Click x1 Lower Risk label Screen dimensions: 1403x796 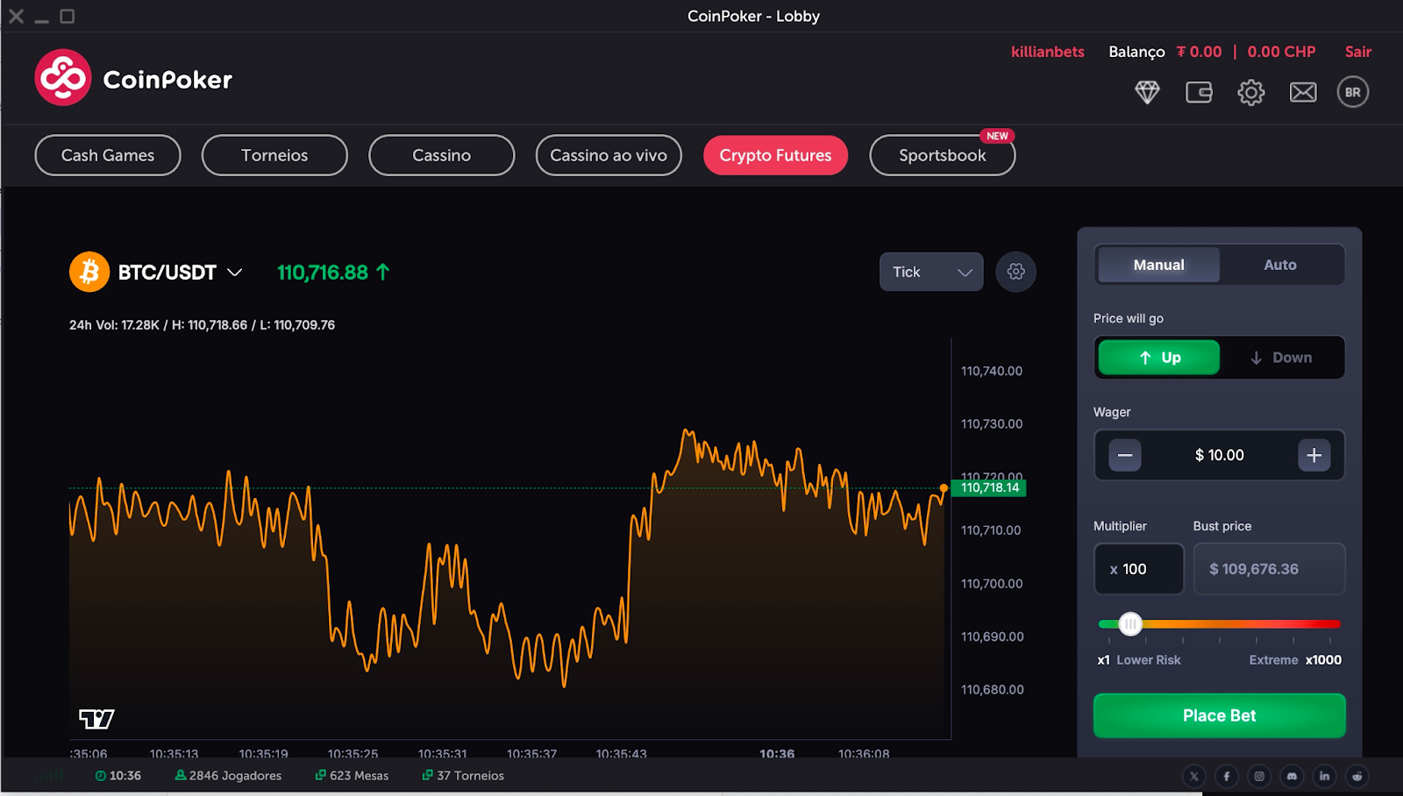(x=1139, y=660)
